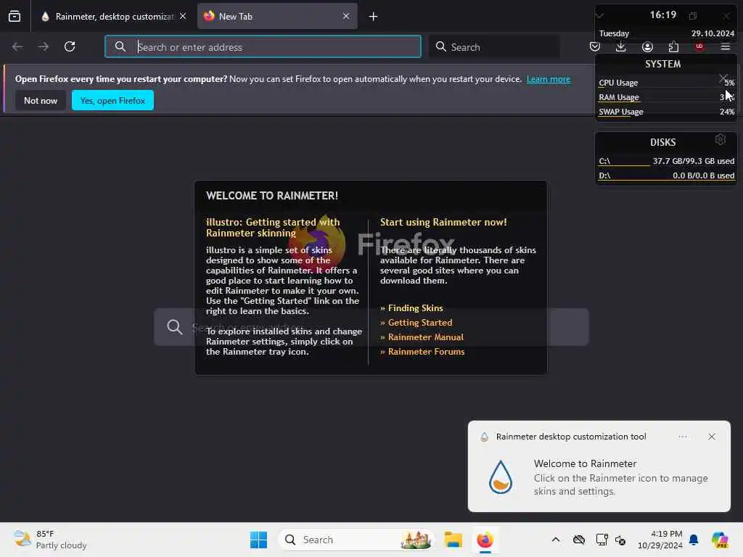Dismiss prompt with Not now
Image resolution: width=743 pixels, height=557 pixels.
click(41, 100)
